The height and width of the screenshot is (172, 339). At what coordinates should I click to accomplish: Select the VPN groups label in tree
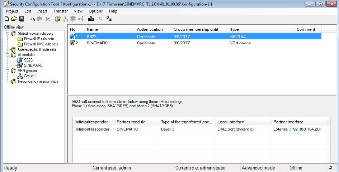[27, 71]
